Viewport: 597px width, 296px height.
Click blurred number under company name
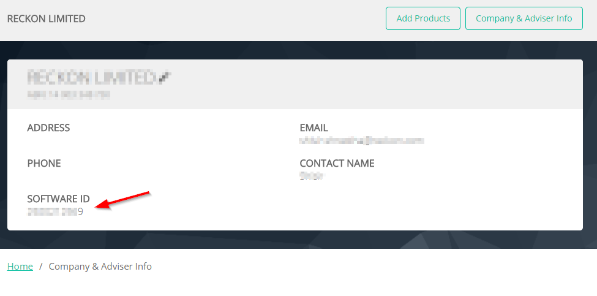(69, 94)
